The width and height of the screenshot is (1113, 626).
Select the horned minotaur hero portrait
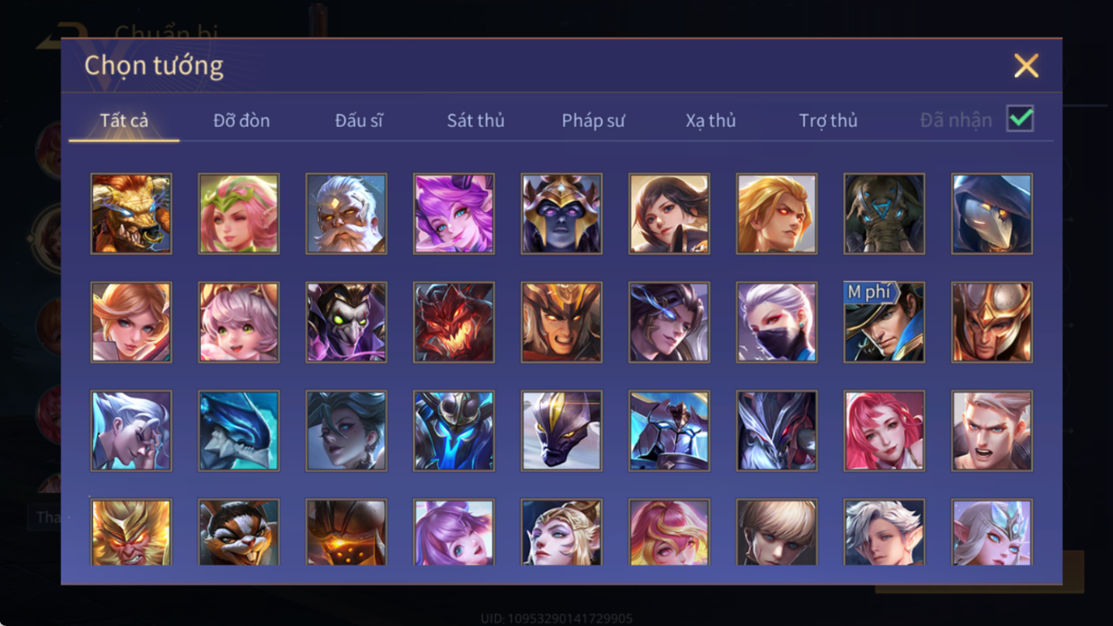click(131, 214)
